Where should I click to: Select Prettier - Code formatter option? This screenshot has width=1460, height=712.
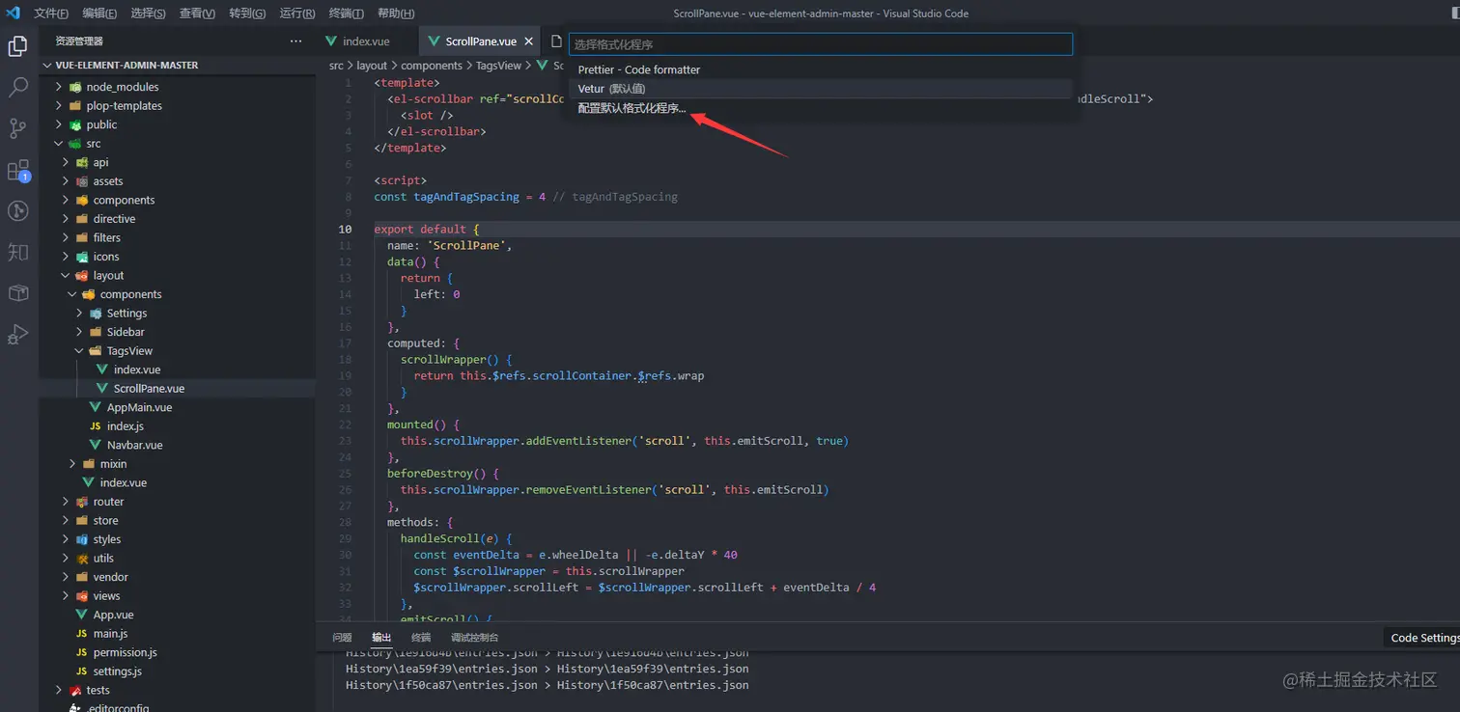pyautogui.click(x=821, y=69)
